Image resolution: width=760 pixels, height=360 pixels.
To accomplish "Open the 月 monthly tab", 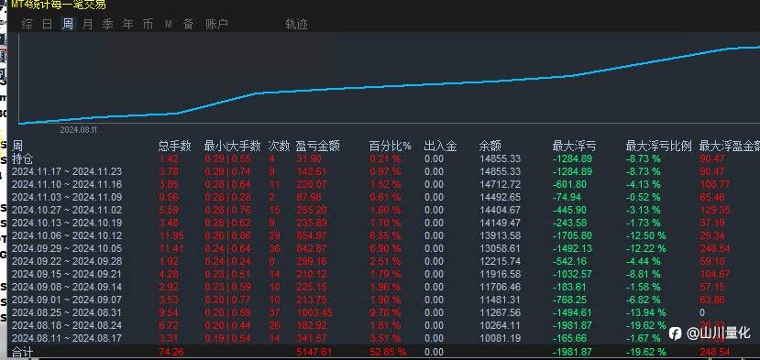I will tap(87, 24).
